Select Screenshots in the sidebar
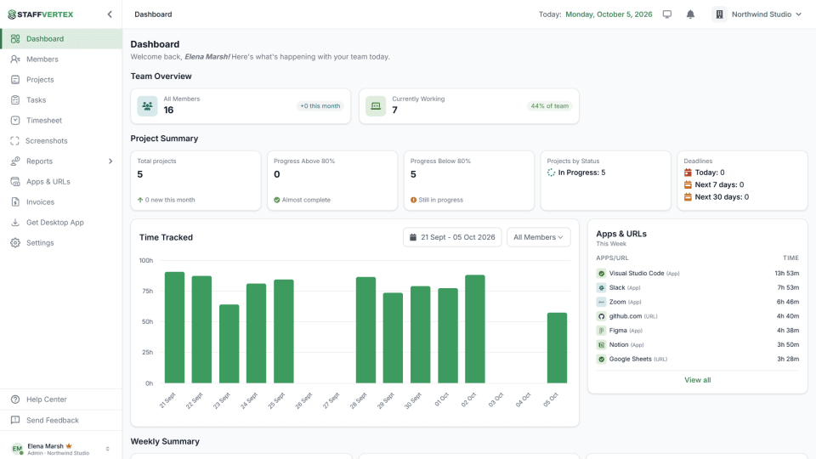This screenshot has height=459, width=816. click(61, 140)
